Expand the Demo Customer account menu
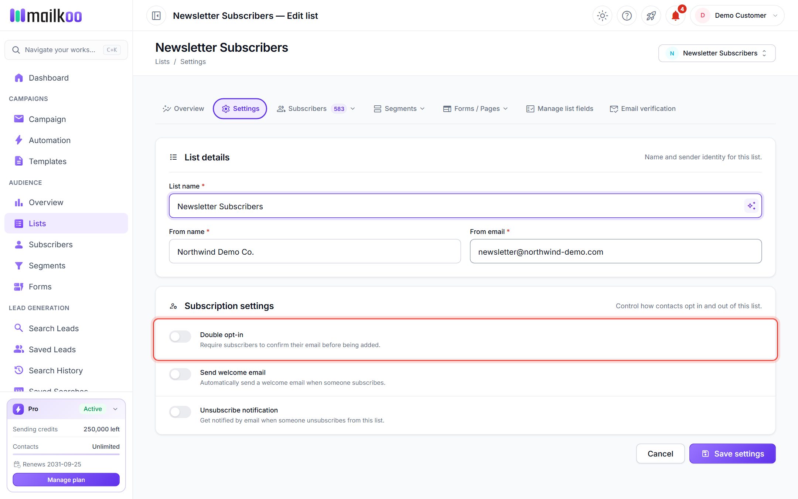Viewport: 798px width, 499px height. 737,16
